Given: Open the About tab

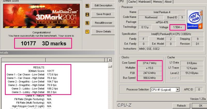Looking at the screenshot, I should (168, 2).
